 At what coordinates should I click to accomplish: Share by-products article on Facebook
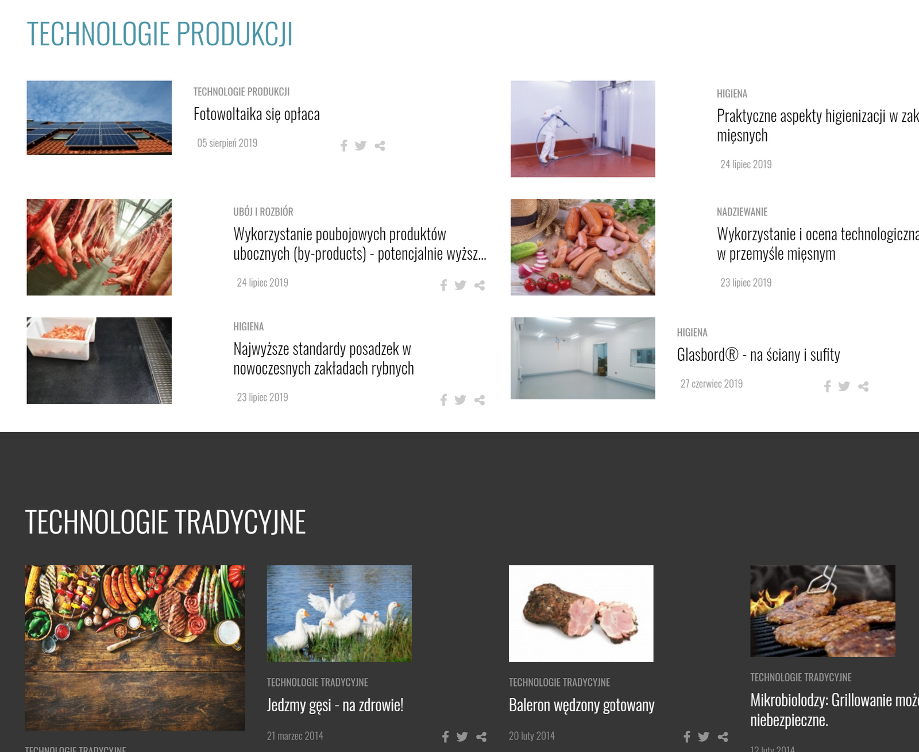(443, 286)
